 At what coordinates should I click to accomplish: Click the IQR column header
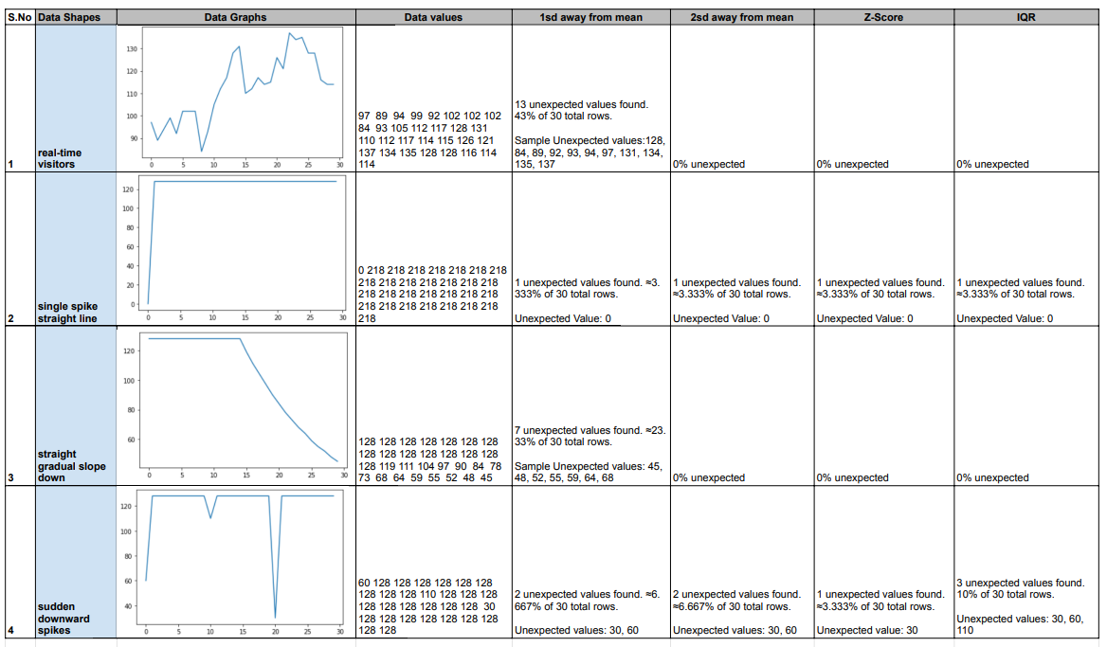[1025, 17]
